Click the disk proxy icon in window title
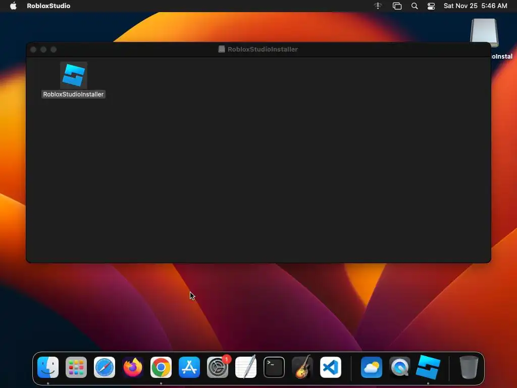Image resolution: width=517 pixels, height=388 pixels. [x=222, y=49]
